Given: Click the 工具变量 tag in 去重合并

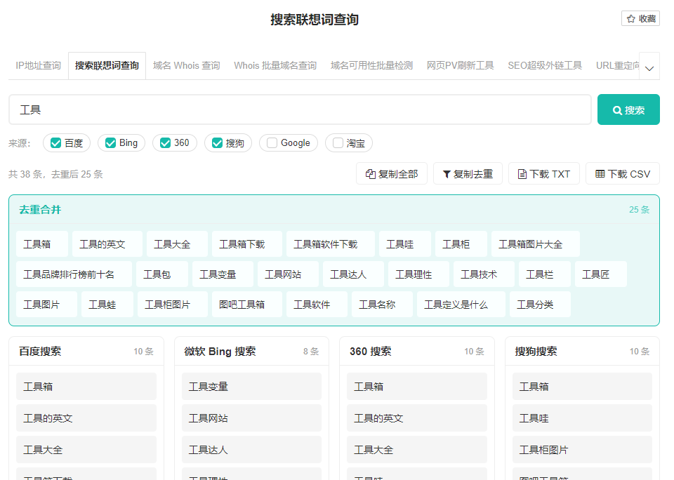Looking at the screenshot, I should [223, 274].
